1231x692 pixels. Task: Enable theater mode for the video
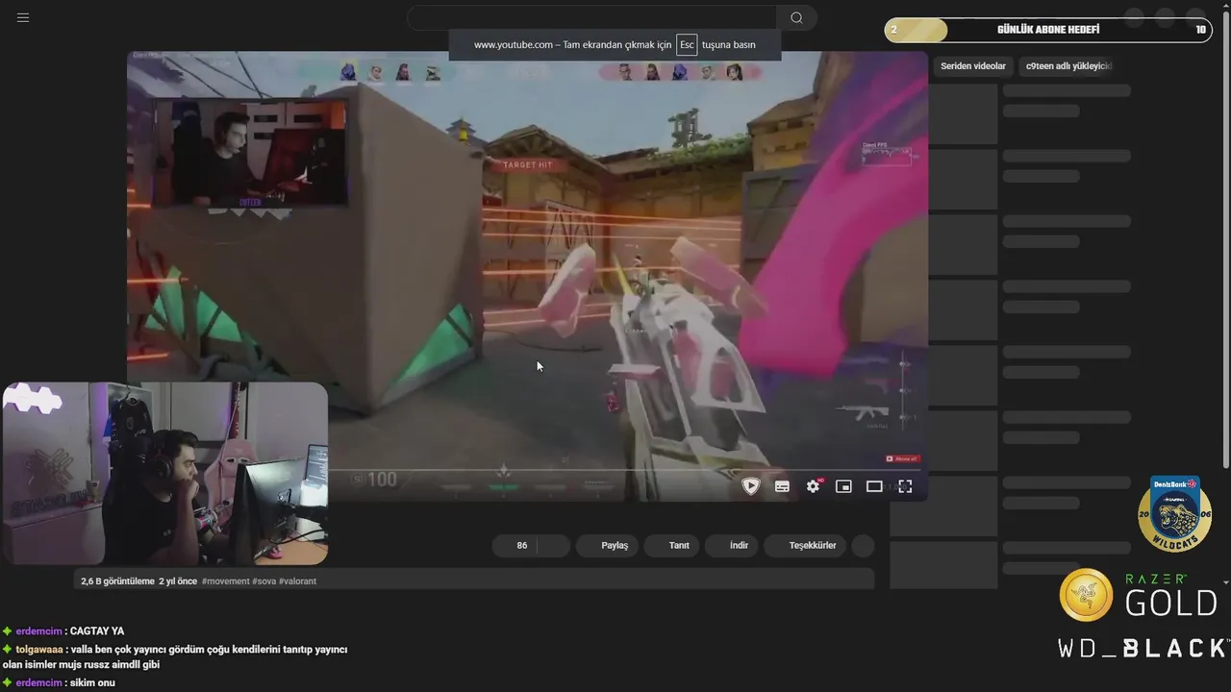pos(874,486)
